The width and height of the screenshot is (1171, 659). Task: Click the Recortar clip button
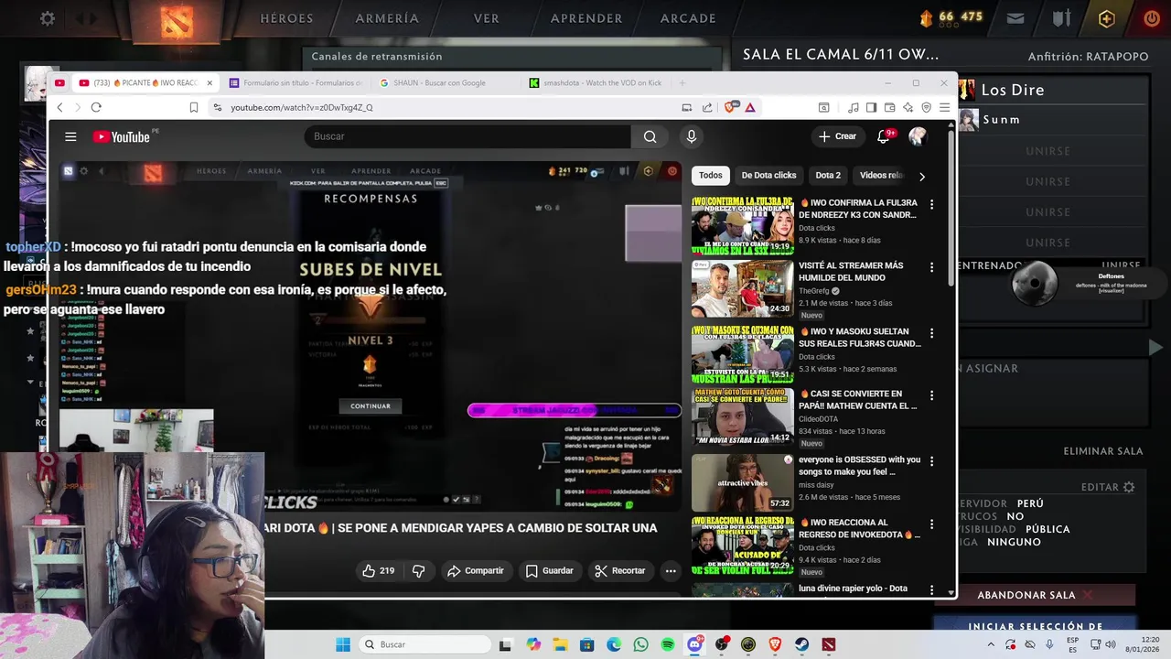[x=619, y=570]
